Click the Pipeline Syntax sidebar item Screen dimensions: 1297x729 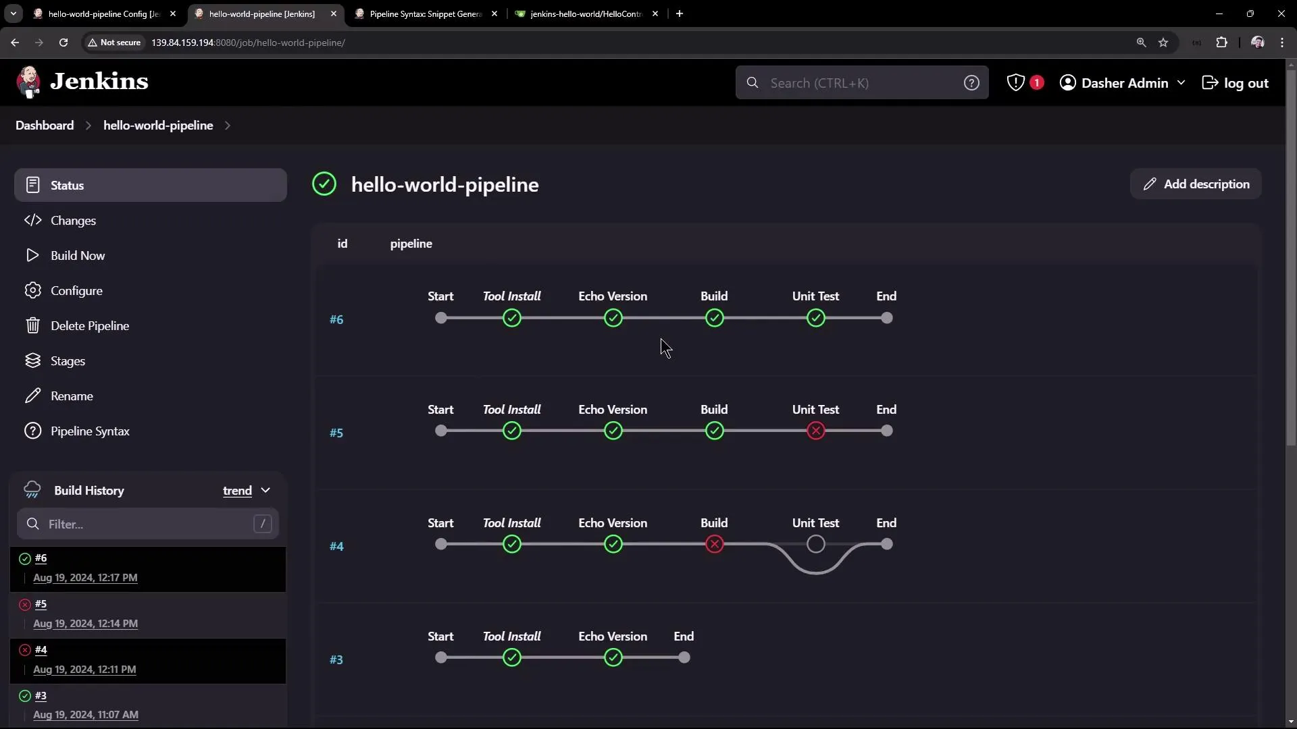[x=91, y=431]
